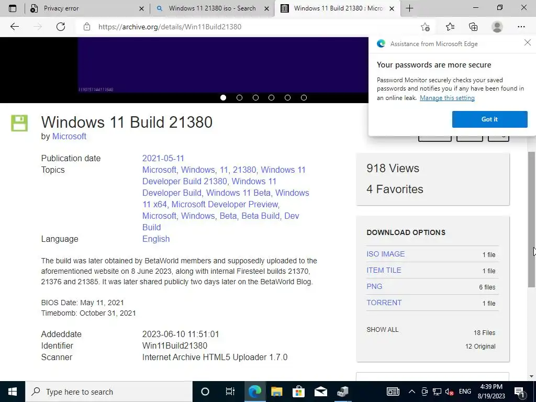Open File Explorer from the taskbar
The image size is (536, 402).
point(277,392)
